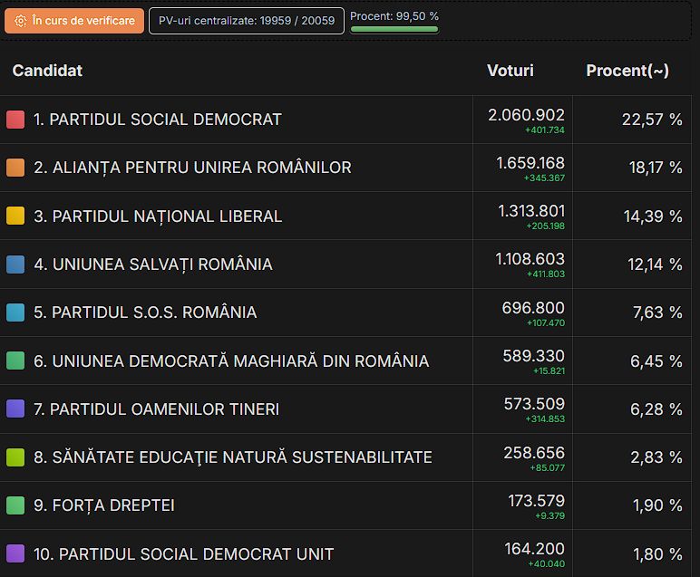This screenshot has width=700, height=577.
Task: Click the orange swatch of Alianța pentru Unirea Românilor
Action: coord(15,168)
